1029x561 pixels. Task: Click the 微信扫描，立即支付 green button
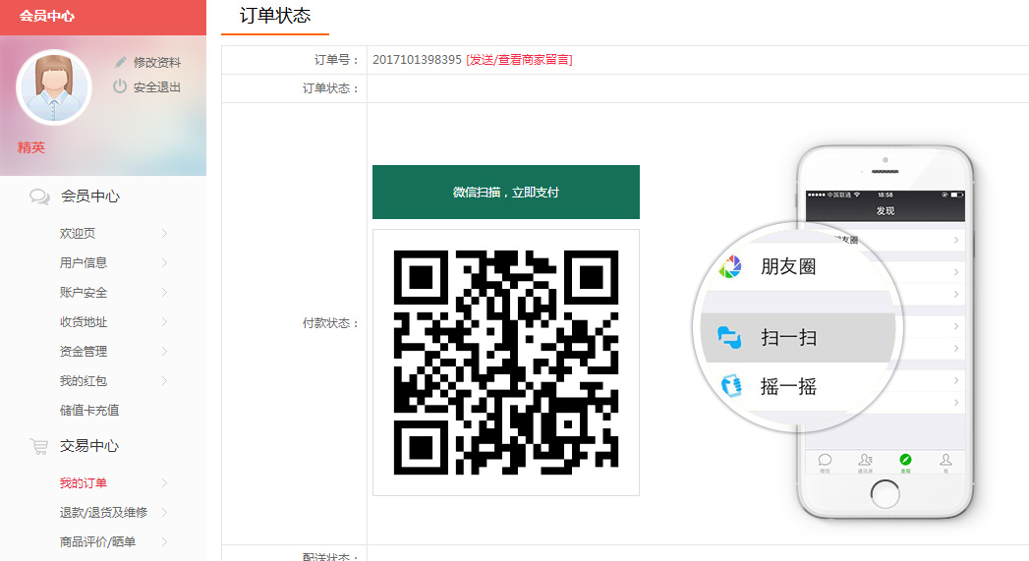click(x=505, y=192)
